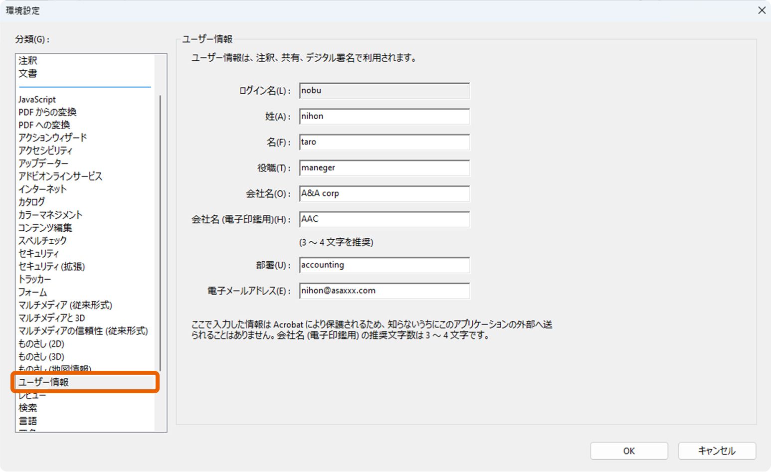Image resolution: width=771 pixels, height=472 pixels.
Task: Select the インターネット category
Action: click(x=43, y=189)
